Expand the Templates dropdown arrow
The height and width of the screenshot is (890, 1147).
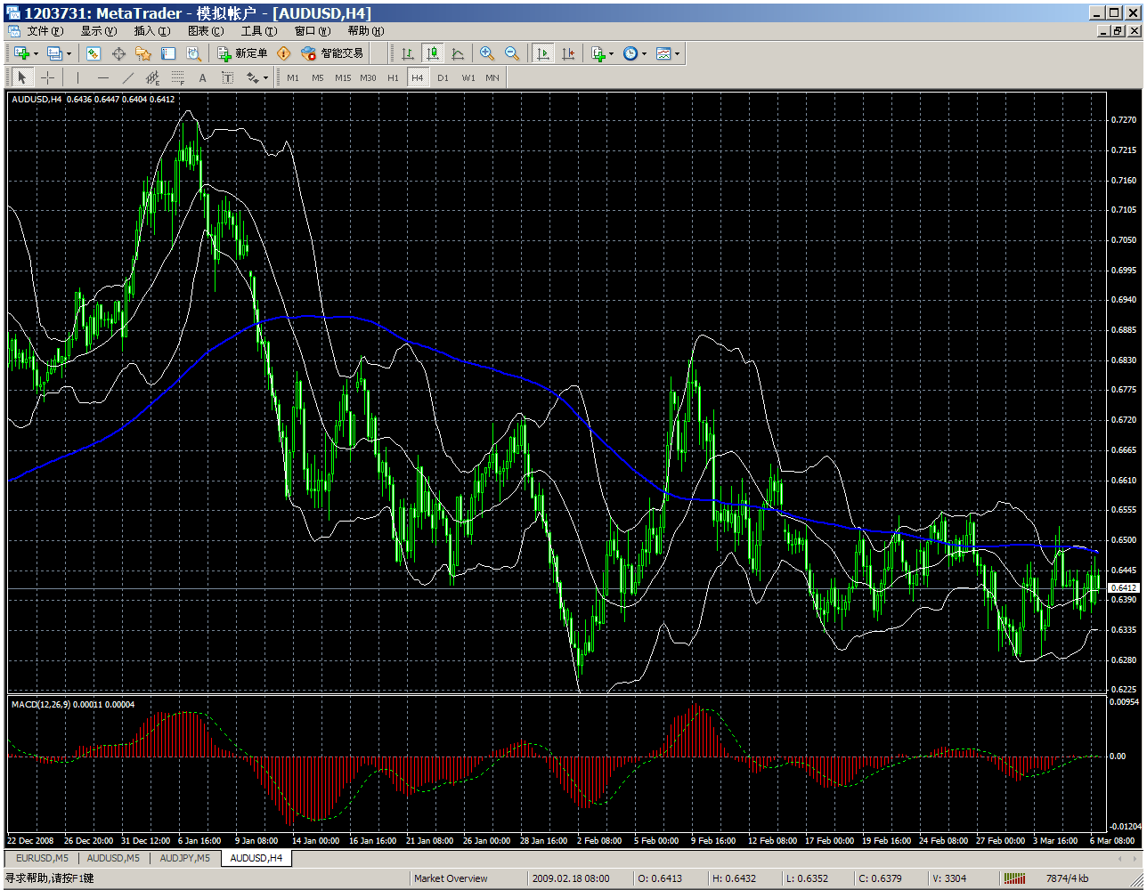point(677,53)
